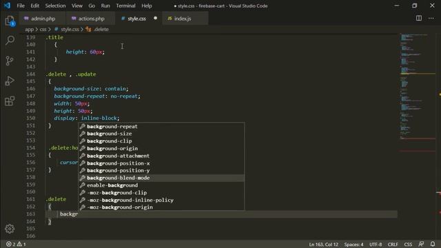This screenshot has height=248, width=441.
Task: Select background-position-x suggestion
Action: [x=161, y=163]
